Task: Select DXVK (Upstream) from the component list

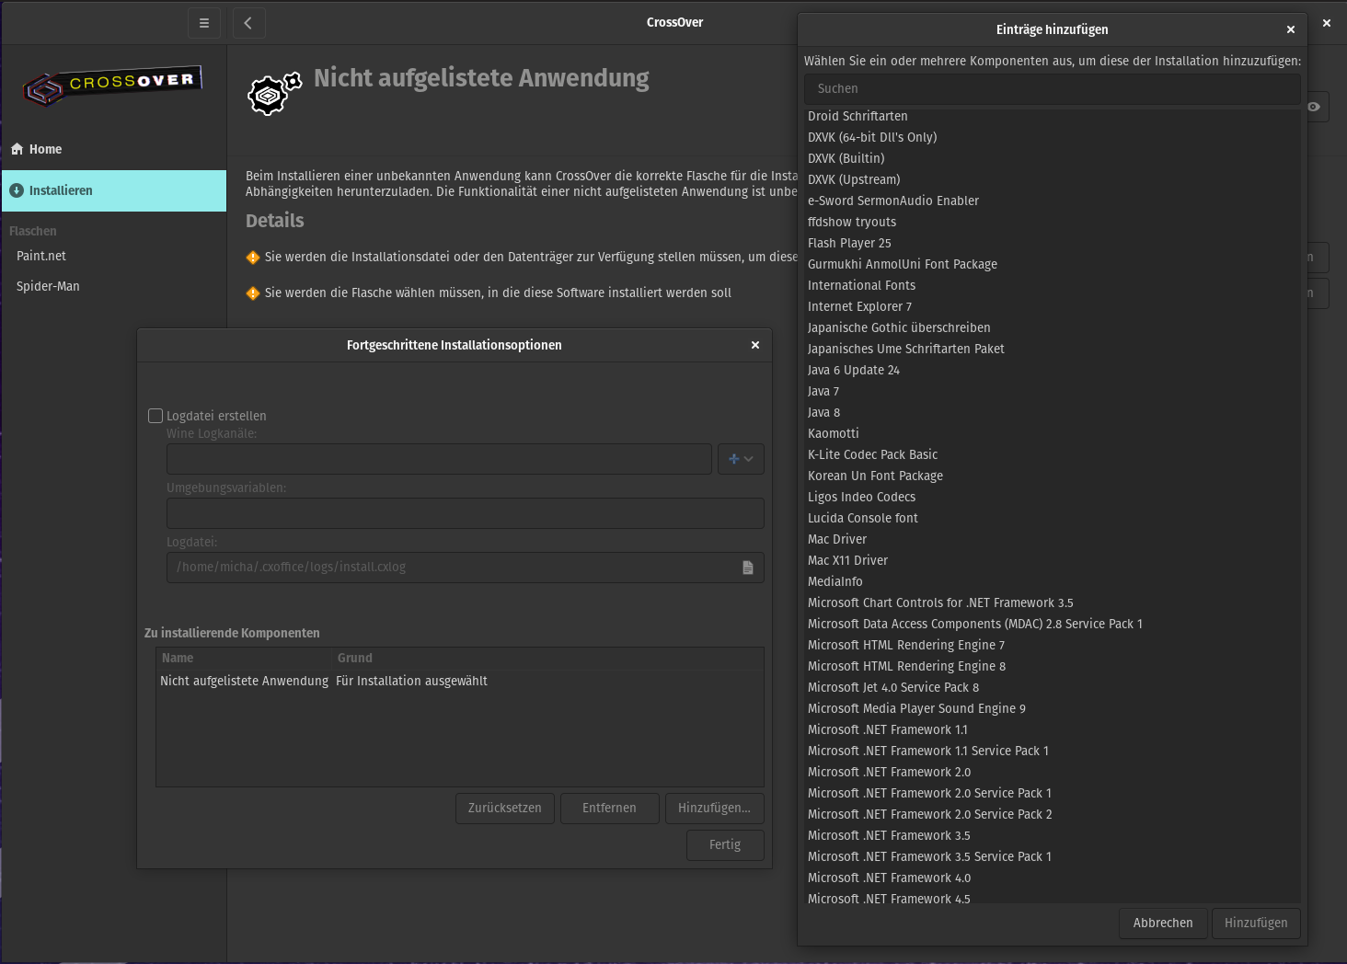Action: (x=854, y=179)
